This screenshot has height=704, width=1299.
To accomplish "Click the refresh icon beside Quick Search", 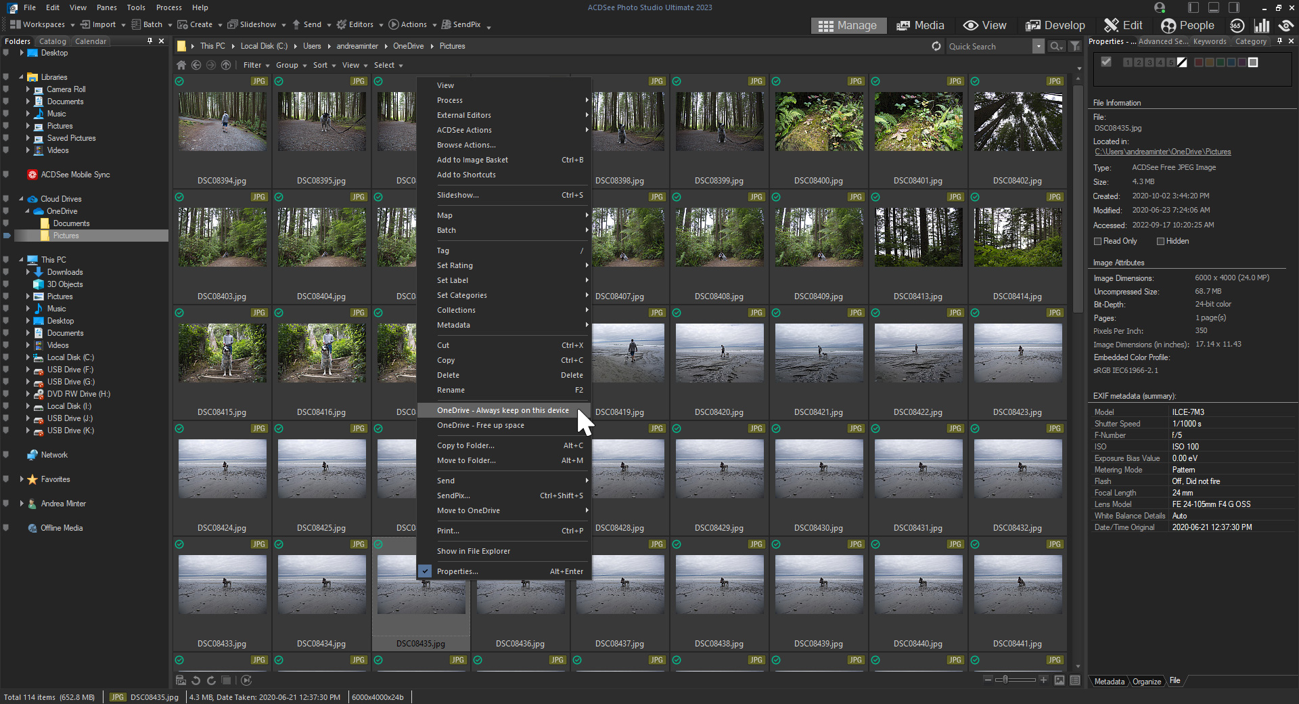I will [x=936, y=46].
